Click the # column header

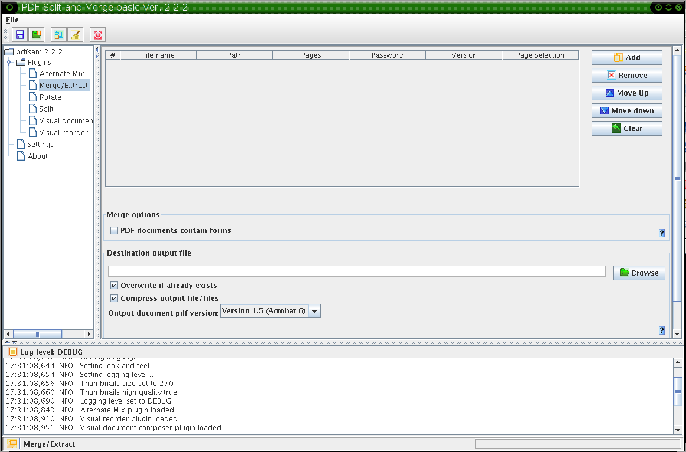[x=113, y=55]
